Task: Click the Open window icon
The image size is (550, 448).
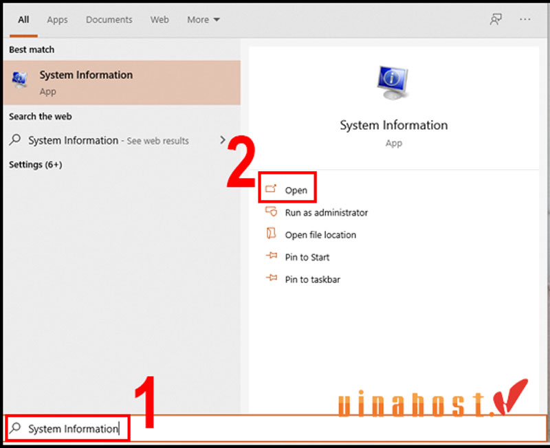Action: point(271,188)
